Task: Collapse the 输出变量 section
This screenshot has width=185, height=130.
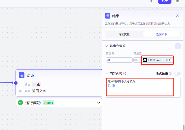Action: click(x=107, y=46)
